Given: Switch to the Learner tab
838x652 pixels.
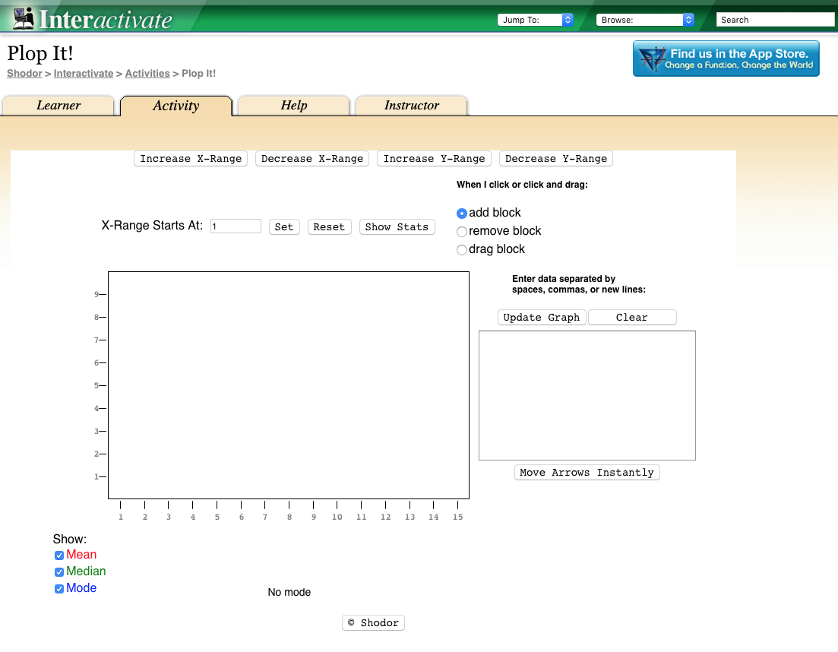Looking at the screenshot, I should (x=59, y=106).
